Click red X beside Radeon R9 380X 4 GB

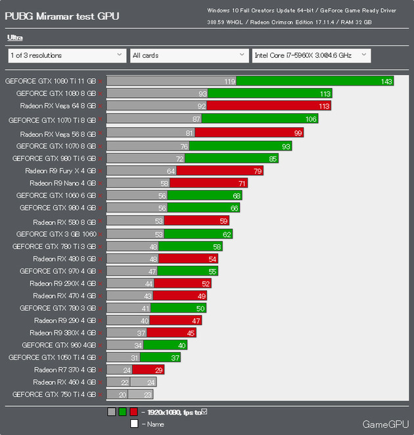[x=100, y=333]
